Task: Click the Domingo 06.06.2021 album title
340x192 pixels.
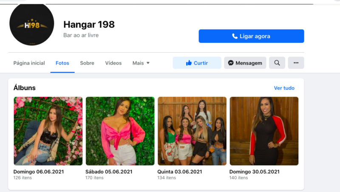Action: (x=39, y=172)
